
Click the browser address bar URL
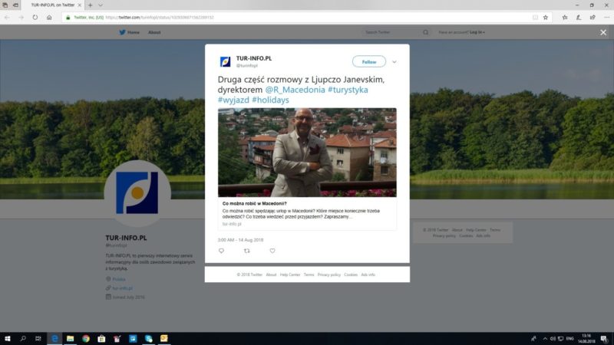pyautogui.click(x=160, y=17)
